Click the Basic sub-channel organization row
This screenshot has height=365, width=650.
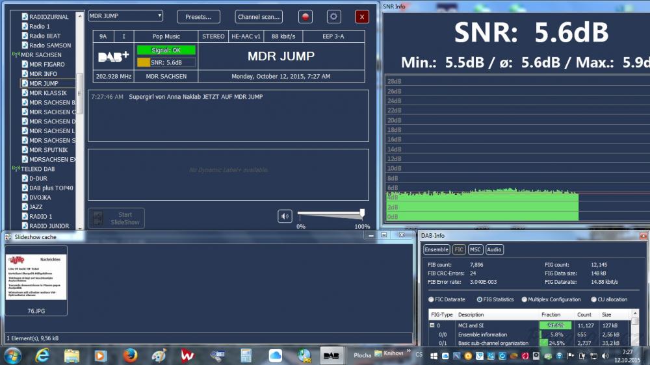(530, 343)
